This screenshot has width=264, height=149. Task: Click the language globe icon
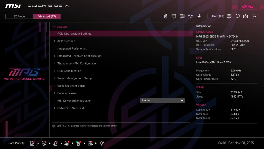click(229, 16)
